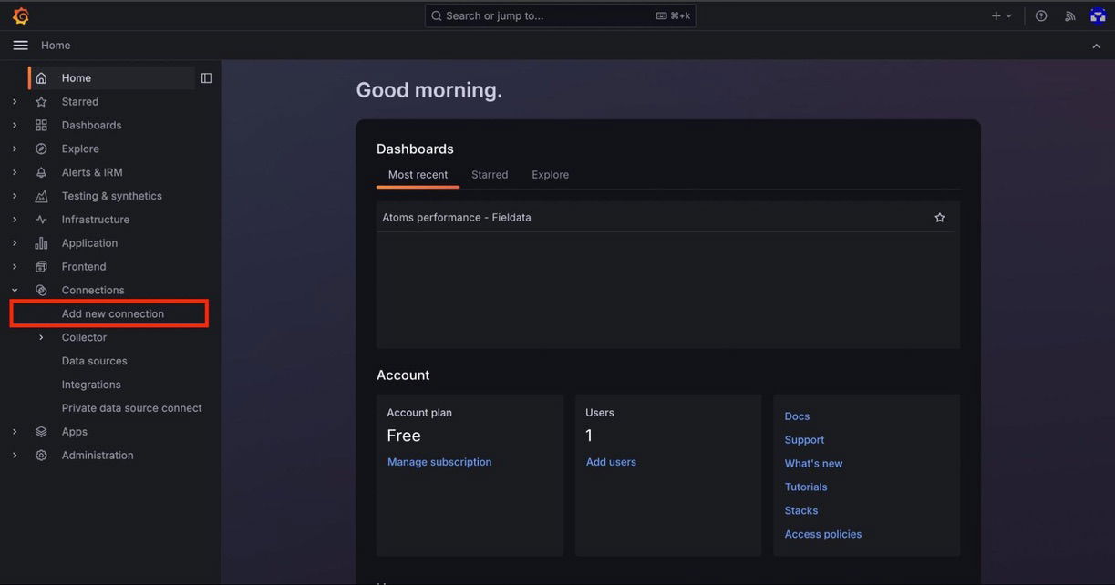Click the Infrastructure pulse icon

[x=41, y=220]
